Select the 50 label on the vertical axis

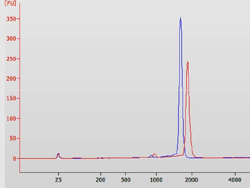pos(13,139)
